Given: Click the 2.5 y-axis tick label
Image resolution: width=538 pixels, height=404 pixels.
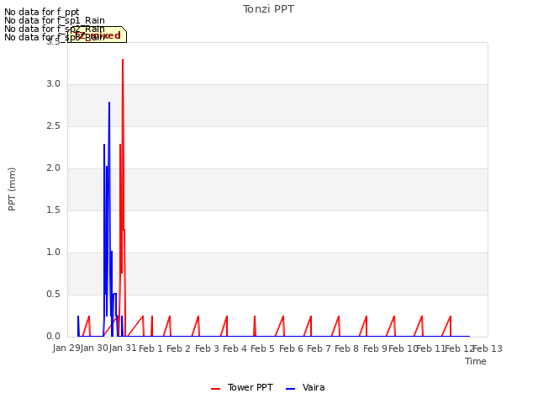Looking at the screenshot, I should click(x=53, y=126).
